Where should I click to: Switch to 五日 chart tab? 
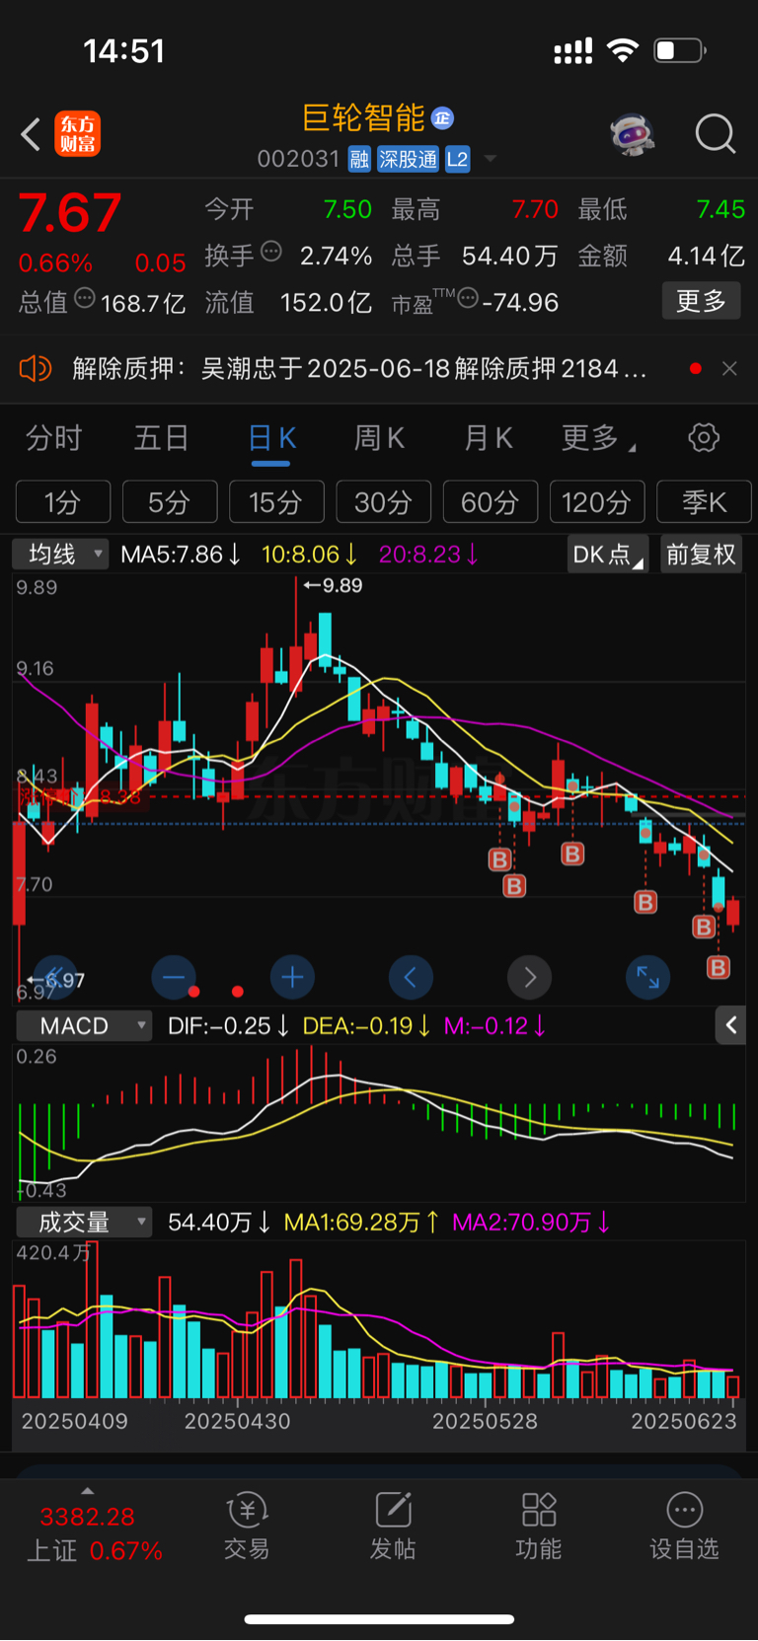161,438
